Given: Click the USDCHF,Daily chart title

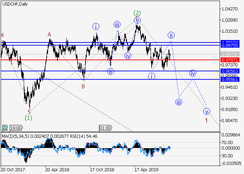Looking at the screenshot, I should [15, 4].
